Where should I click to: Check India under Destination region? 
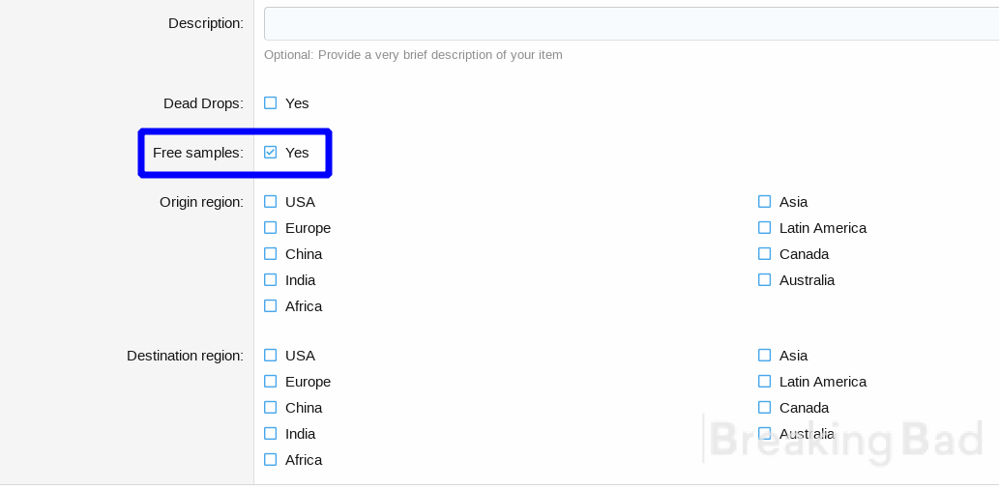click(271, 434)
